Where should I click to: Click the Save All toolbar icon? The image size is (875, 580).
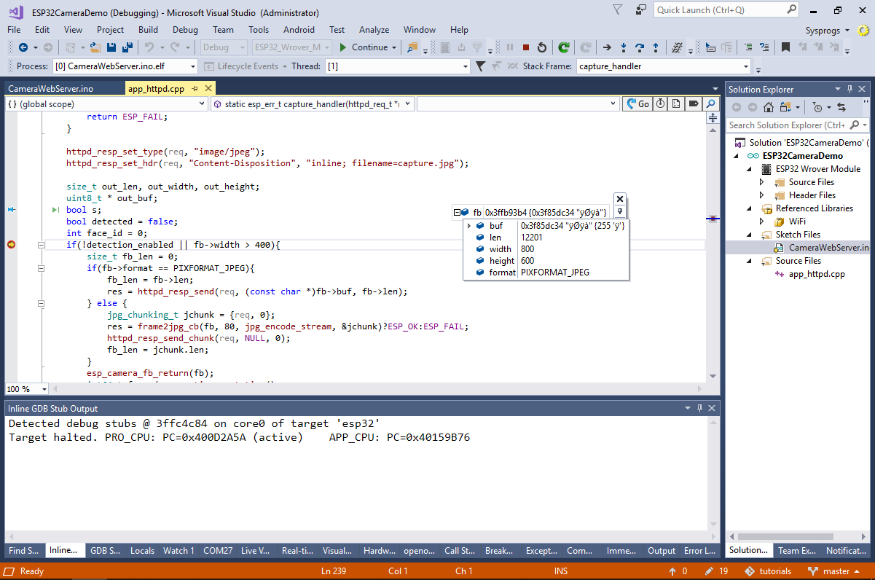pos(127,47)
